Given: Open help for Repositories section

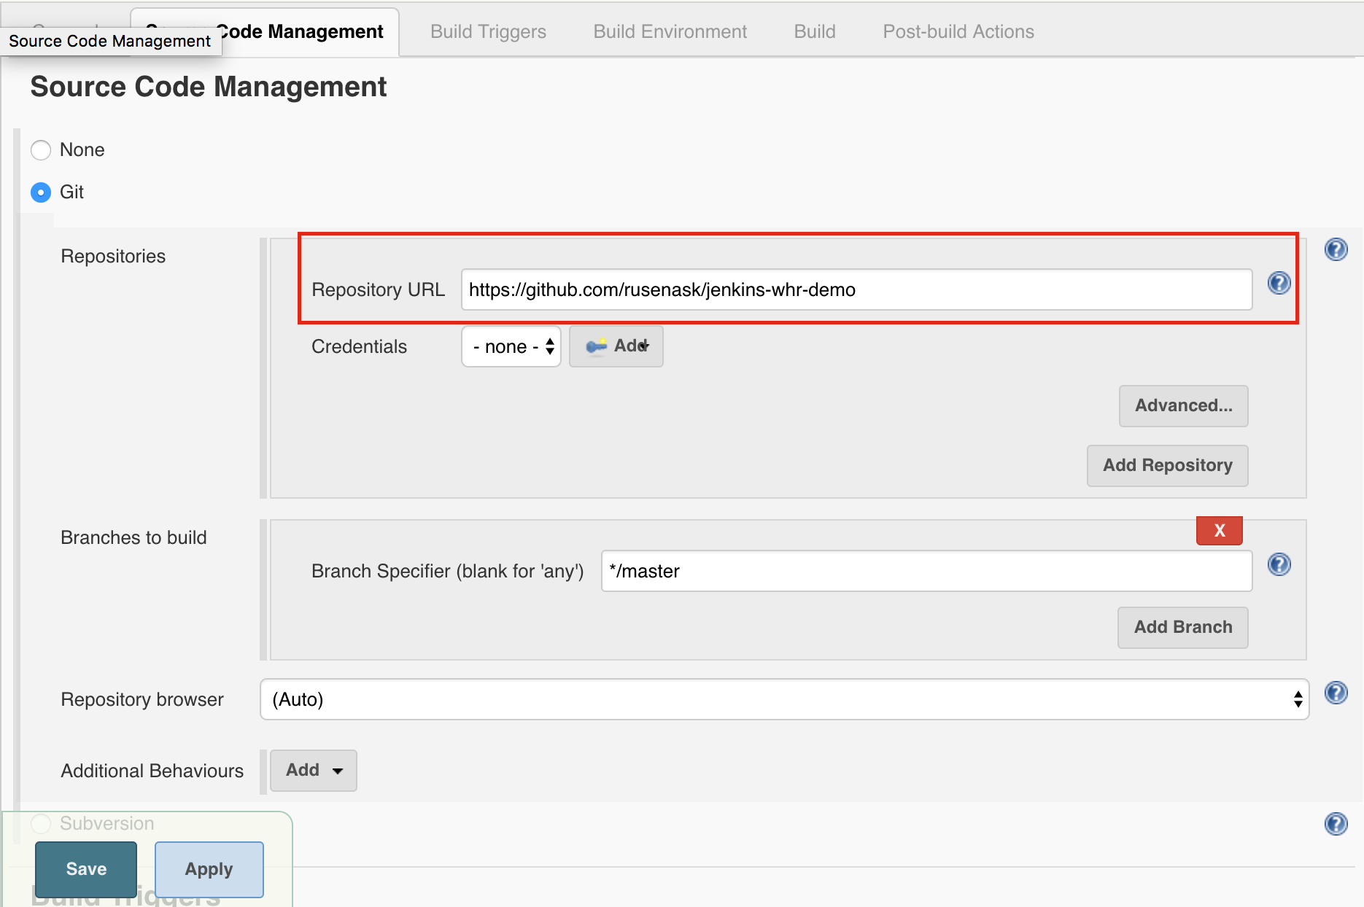Looking at the screenshot, I should coord(1337,249).
